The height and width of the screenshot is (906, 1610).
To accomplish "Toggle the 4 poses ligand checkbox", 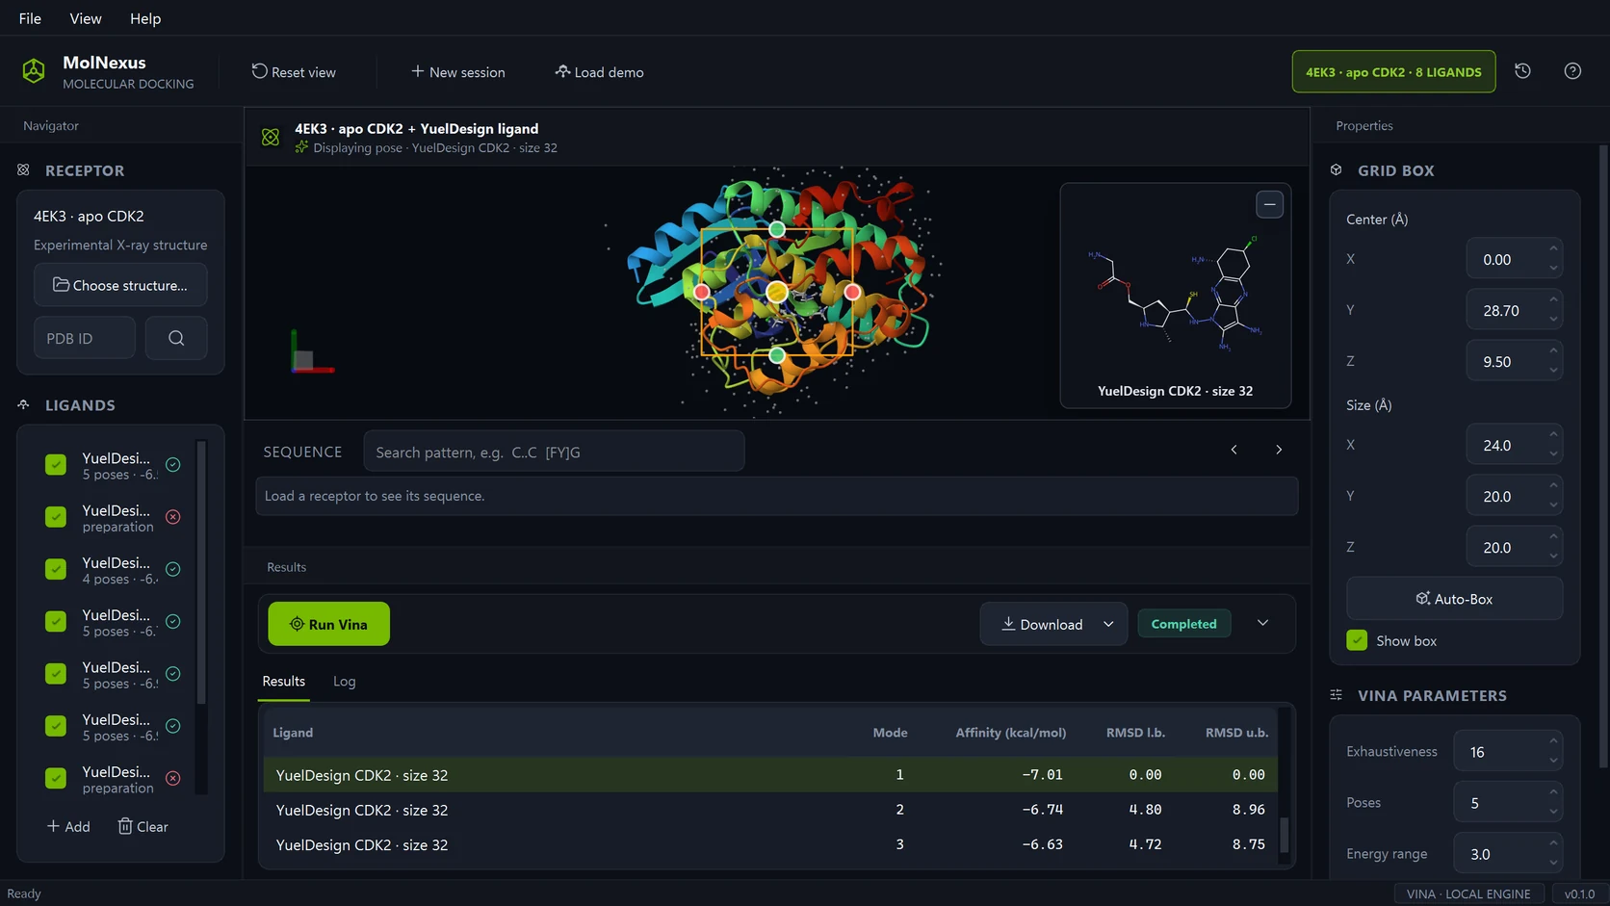I will pos(56,569).
